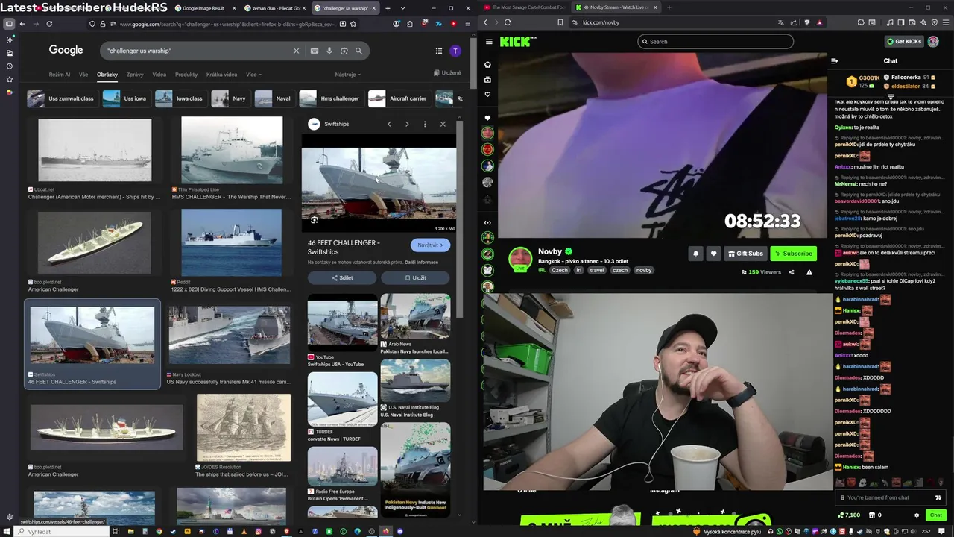
Task: Bookmark the Kick page in Brave
Action: 560,22
